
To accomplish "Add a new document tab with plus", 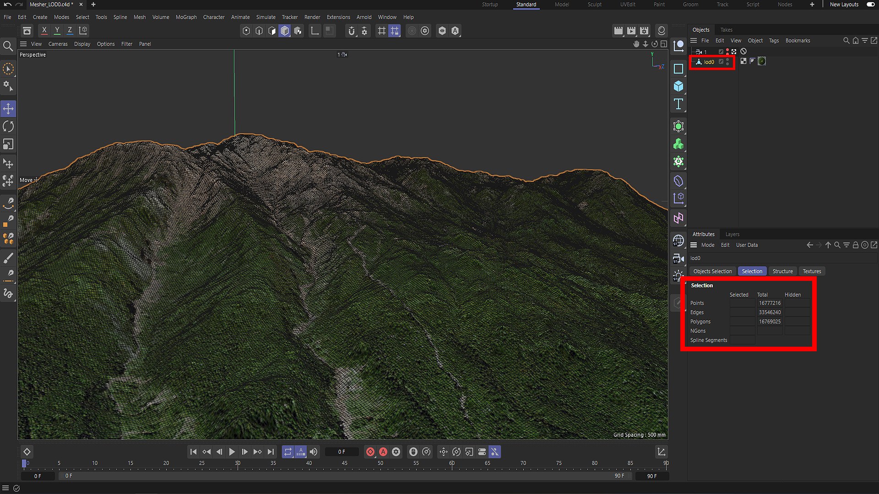I will click(93, 5).
